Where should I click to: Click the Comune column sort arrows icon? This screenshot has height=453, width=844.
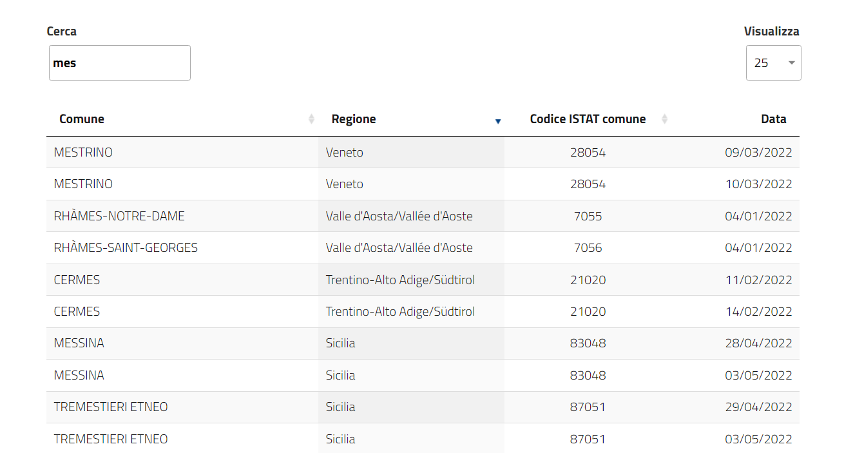(312, 119)
